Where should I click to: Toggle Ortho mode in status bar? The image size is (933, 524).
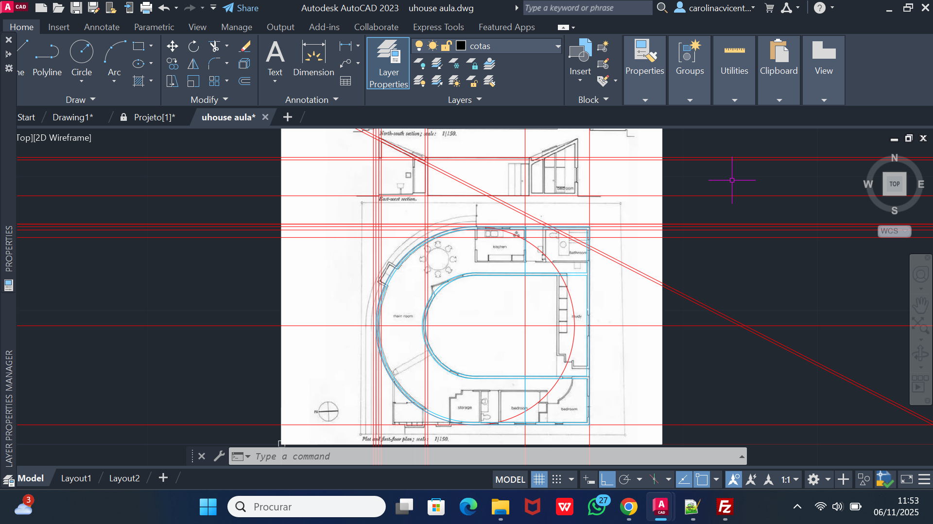pos(607,480)
